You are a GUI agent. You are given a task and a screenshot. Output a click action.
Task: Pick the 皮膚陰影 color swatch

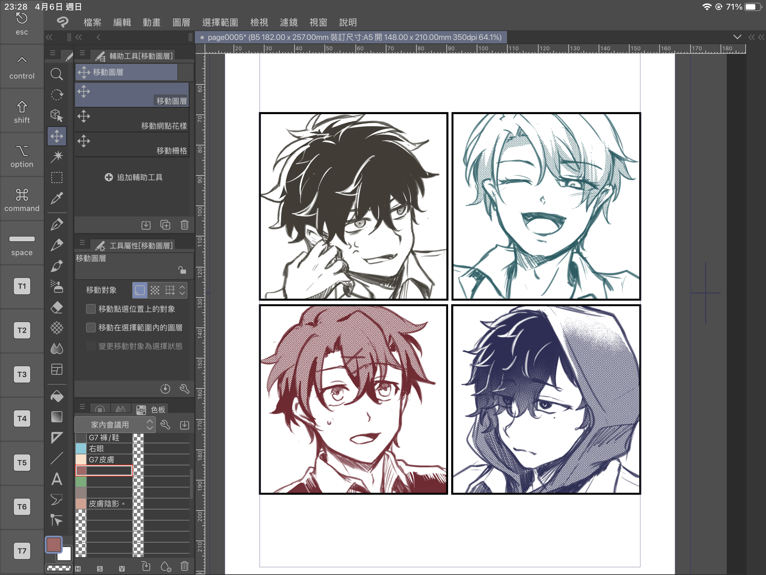81,504
